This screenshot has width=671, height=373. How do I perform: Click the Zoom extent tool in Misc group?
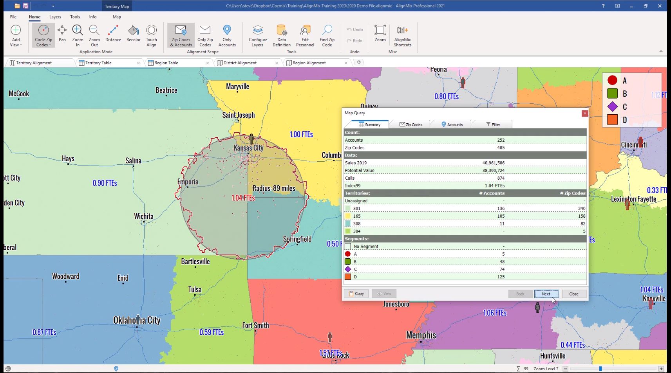[380, 34]
